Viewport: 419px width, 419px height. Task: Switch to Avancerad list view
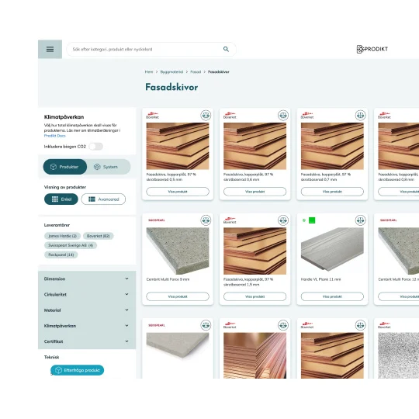103,199
